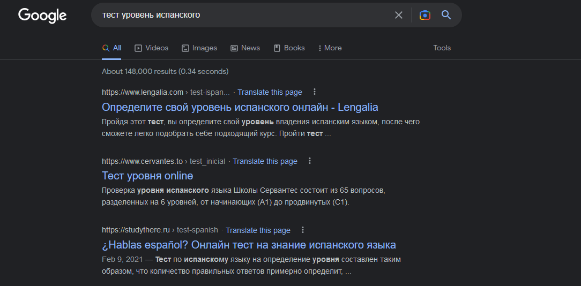Screen dimensions: 581x286
Task: Translate the lengalia.com page
Action: (270, 92)
